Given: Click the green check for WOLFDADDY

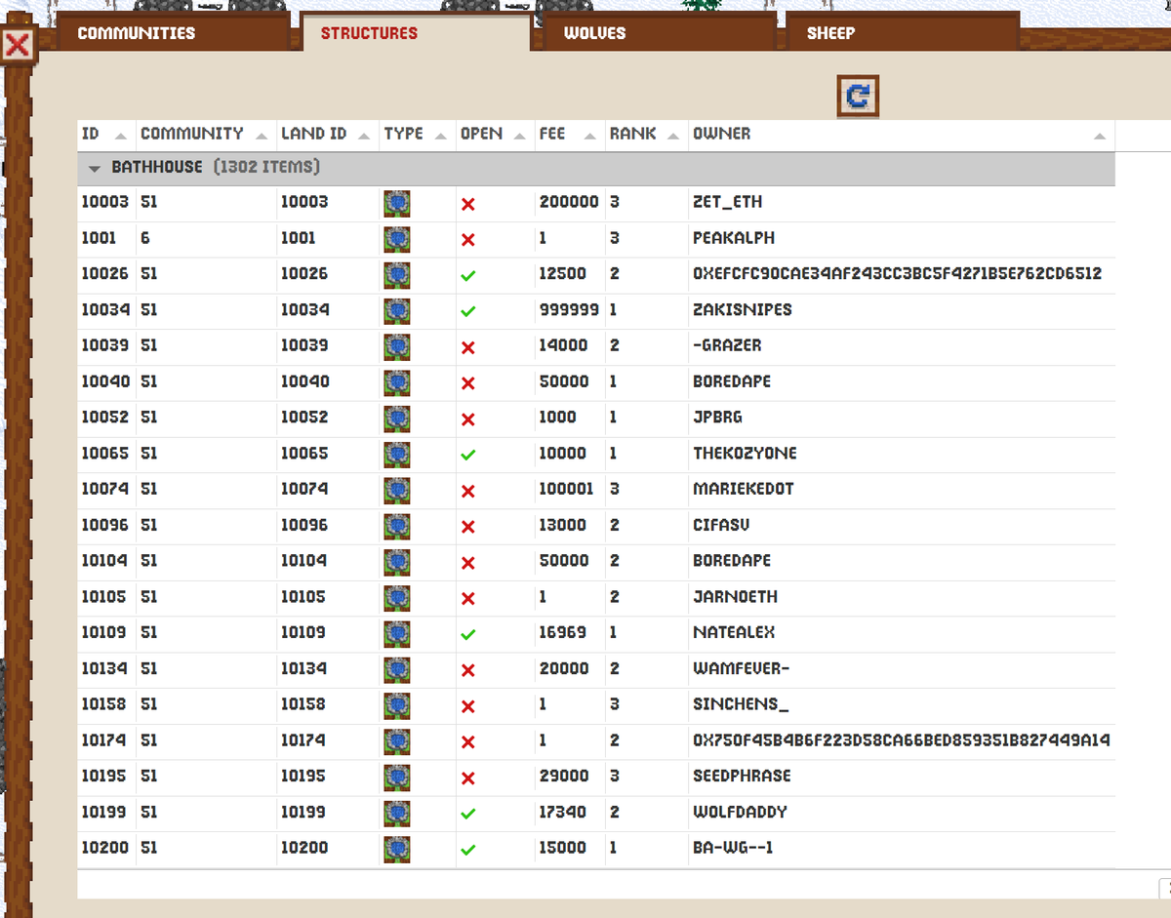Looking at the screenshot, I should click(x=468, y=814).
